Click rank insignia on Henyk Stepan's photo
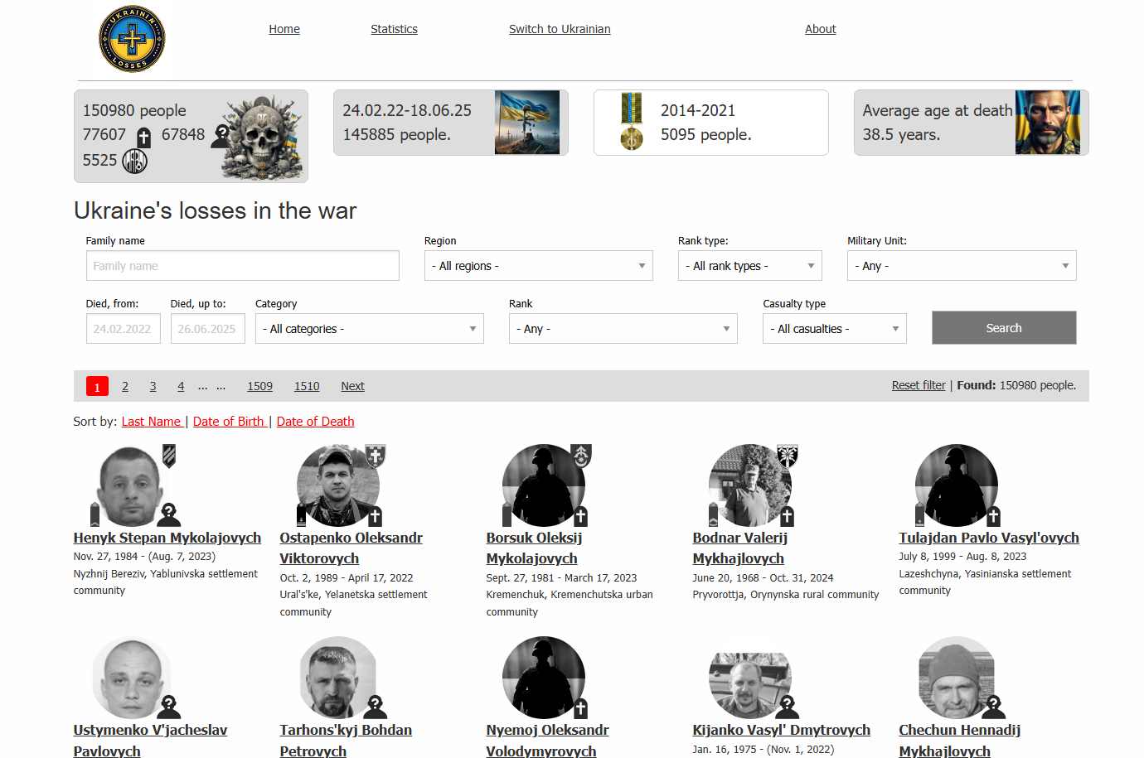1144x758 pixels. 95,514
